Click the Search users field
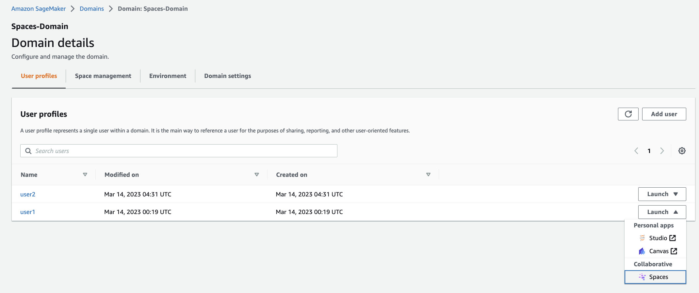 (179, 151)
